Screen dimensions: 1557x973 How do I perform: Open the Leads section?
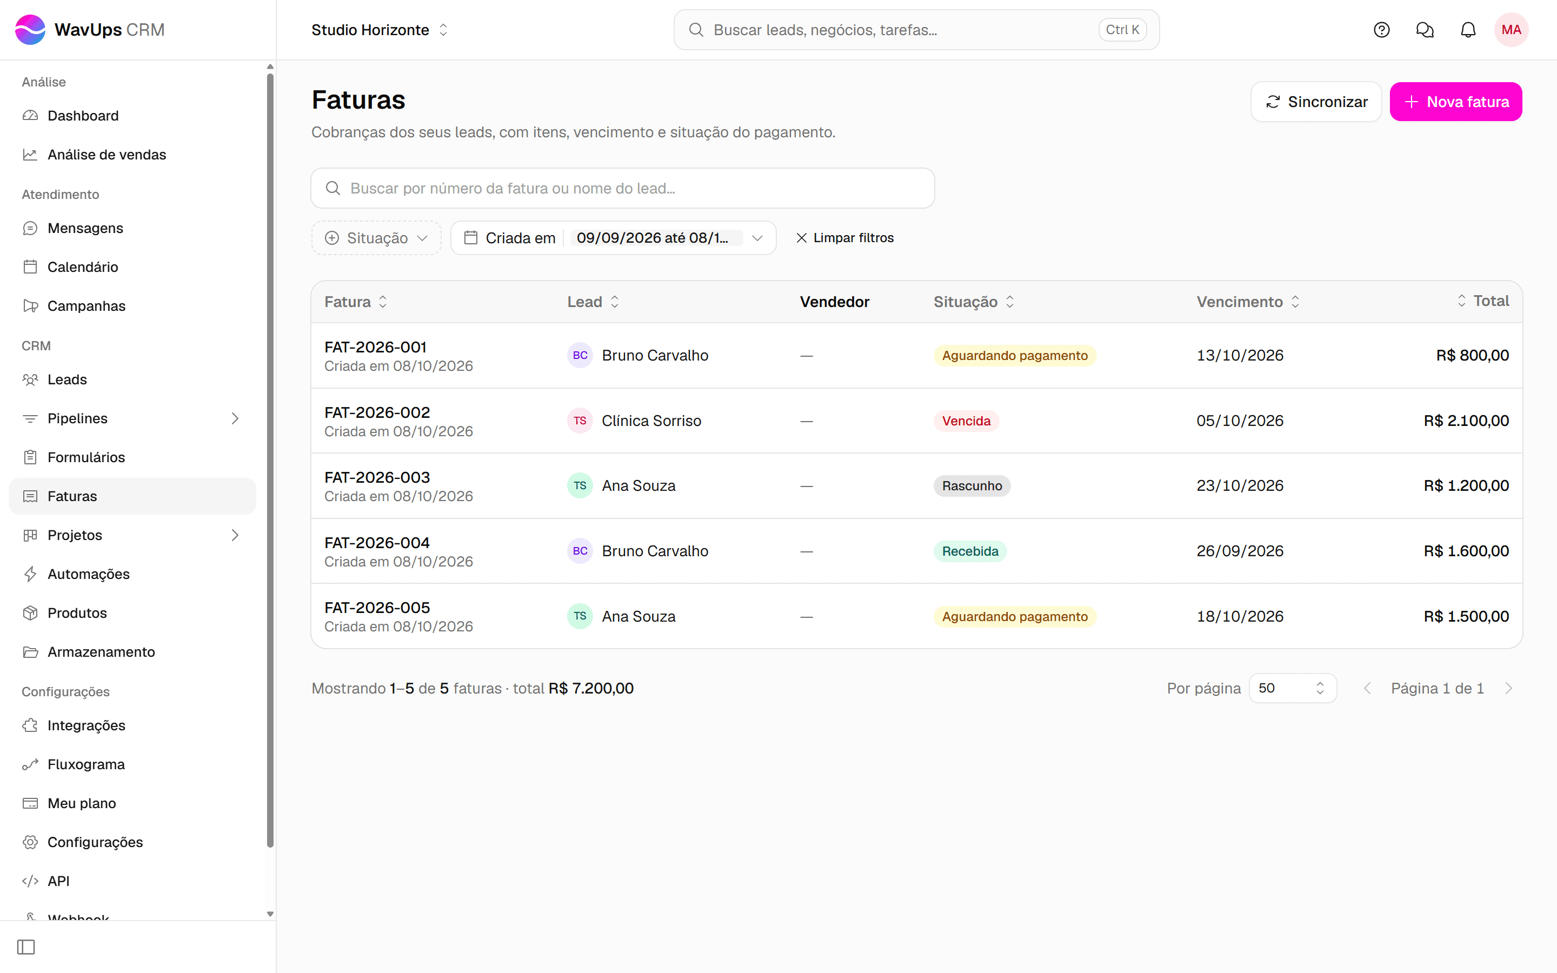pyautogui.click(x=132, y=379)
